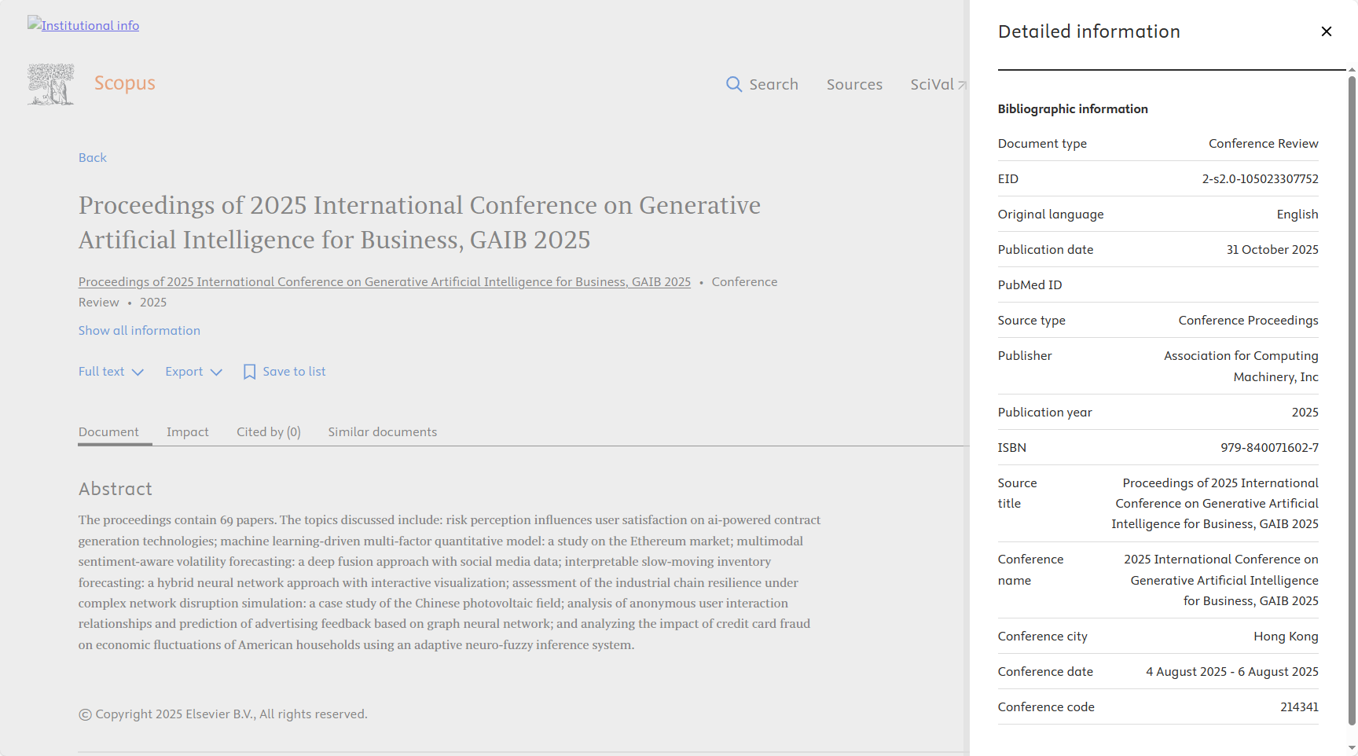The height and width of the screenshot is (756, 1358).
Task: Click the panel's vertical scrollbar
Action: click(x=1352, y=393)
